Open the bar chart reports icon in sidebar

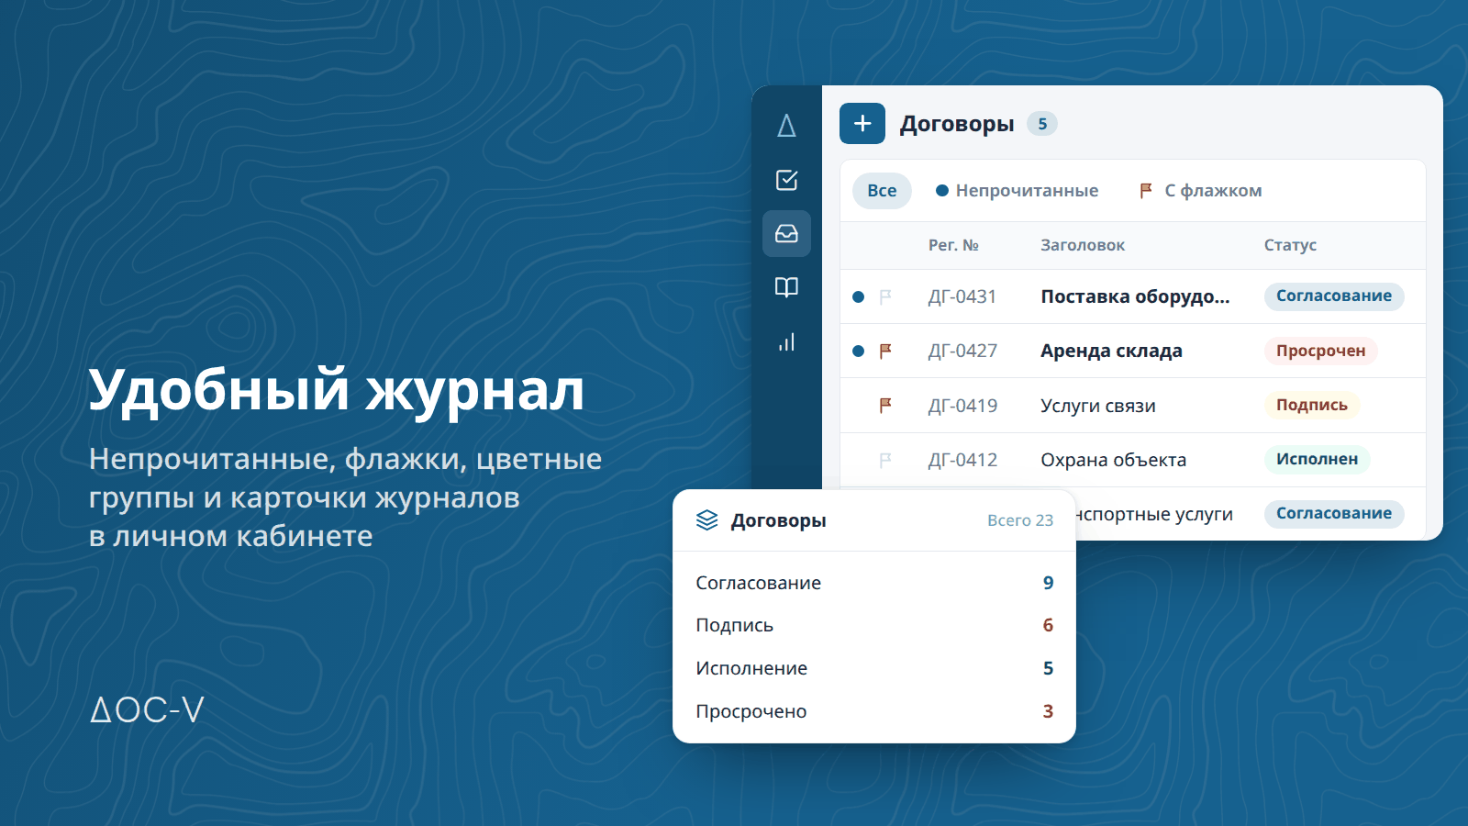(x=786, y=341)
